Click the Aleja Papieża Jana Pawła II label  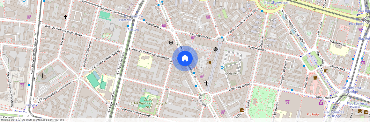(294, 30)
